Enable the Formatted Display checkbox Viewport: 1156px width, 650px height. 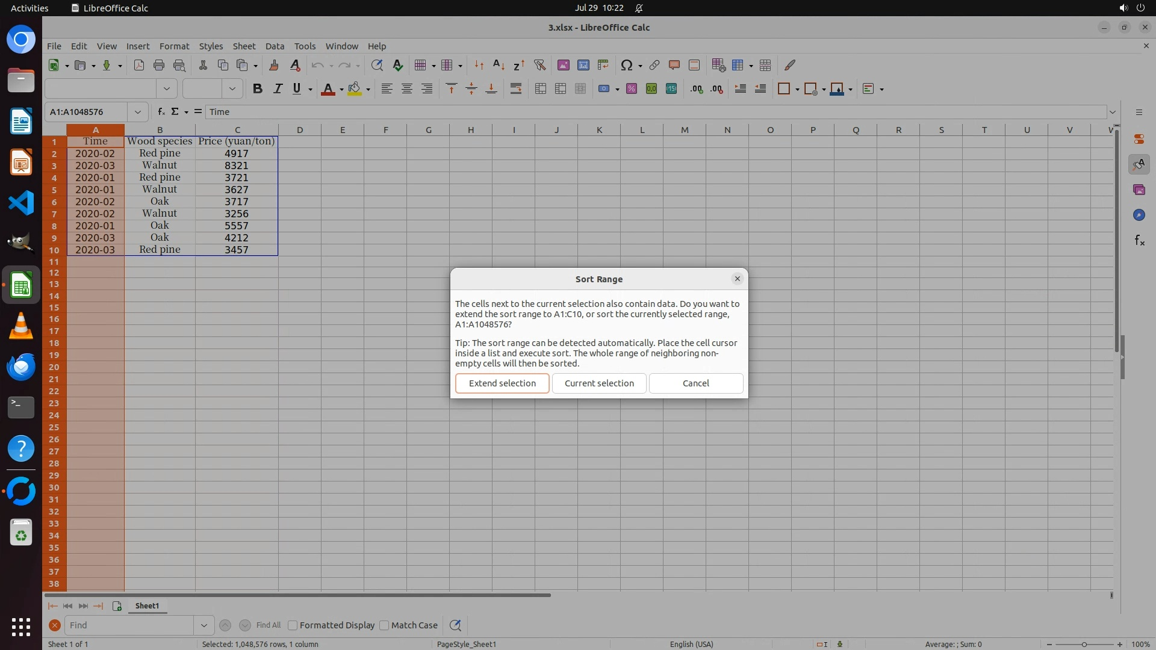pos(293,625)
